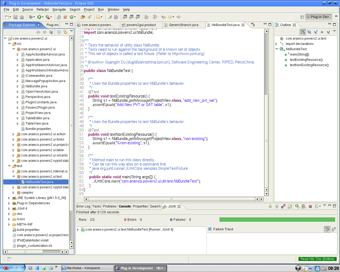Viewport: 340px width, 272px height.
Task: Open the Refactor menu
Action: point(42,10)
